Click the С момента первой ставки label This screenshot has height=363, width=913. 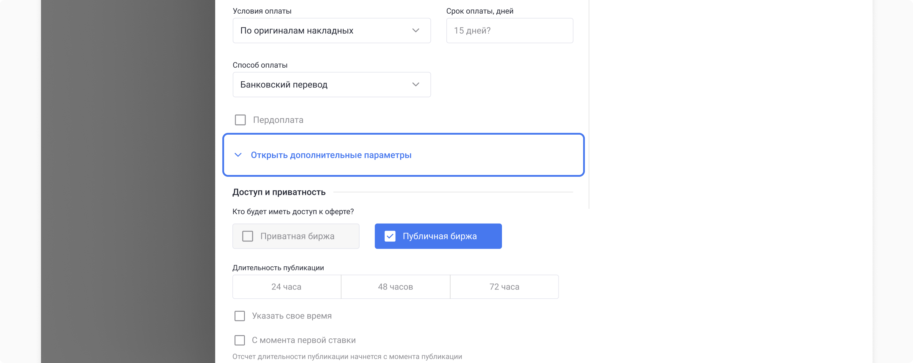point(304,340)
